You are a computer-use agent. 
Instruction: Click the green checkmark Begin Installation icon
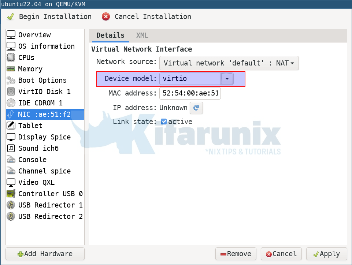pos(11,16)
